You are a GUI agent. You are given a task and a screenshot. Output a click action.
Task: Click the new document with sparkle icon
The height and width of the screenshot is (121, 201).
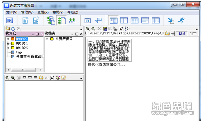click(25, 20)
